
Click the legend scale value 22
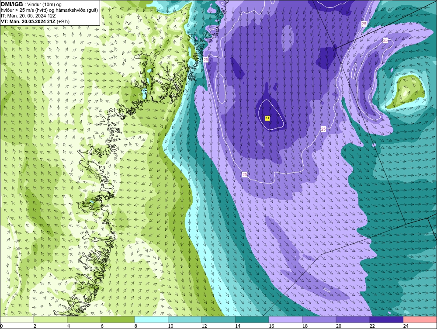point(372,326)
